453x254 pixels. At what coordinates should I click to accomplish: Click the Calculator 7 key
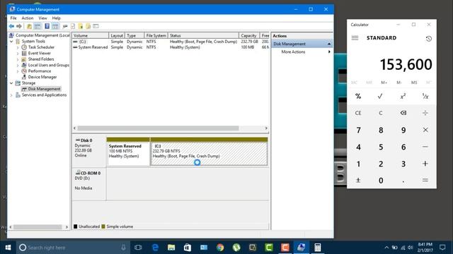coord(358,130)
